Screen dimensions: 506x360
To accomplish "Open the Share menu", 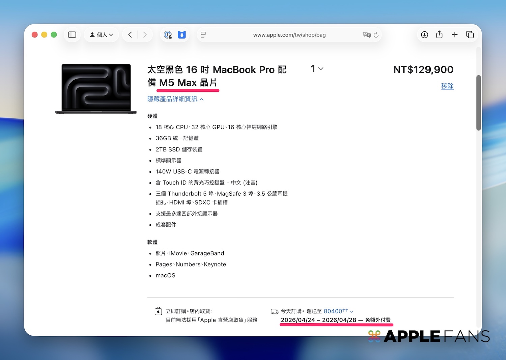I will pos(439,35).
